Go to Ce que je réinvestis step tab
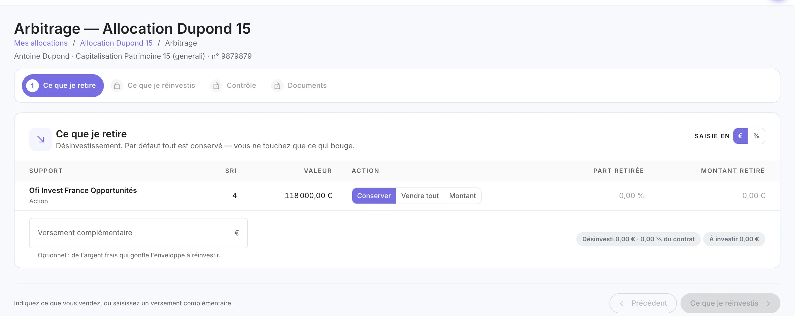This screenshot has height=316, width=795. coord(153,86)
